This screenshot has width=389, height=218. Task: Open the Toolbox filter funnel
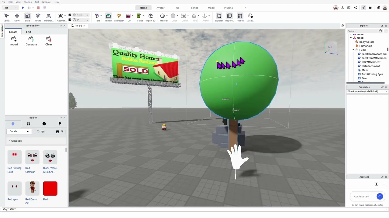(62, 131)
